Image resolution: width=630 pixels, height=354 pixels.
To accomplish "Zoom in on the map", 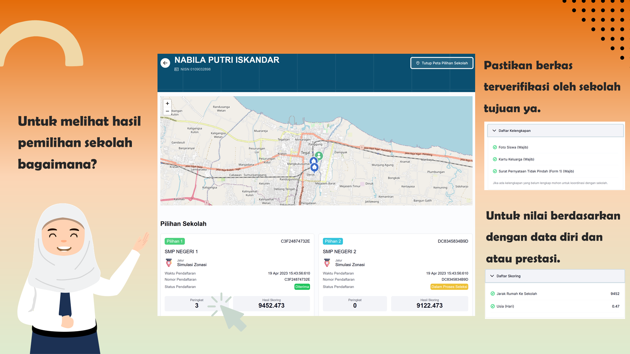I will tap(167, 103).
